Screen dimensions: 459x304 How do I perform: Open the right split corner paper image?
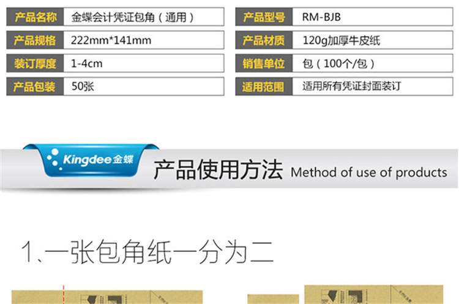pos(345,294)
